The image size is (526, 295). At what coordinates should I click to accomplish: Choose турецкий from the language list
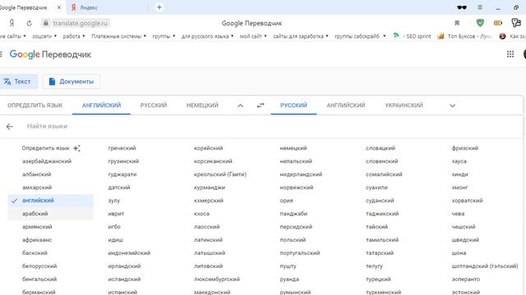coord(378,279)
